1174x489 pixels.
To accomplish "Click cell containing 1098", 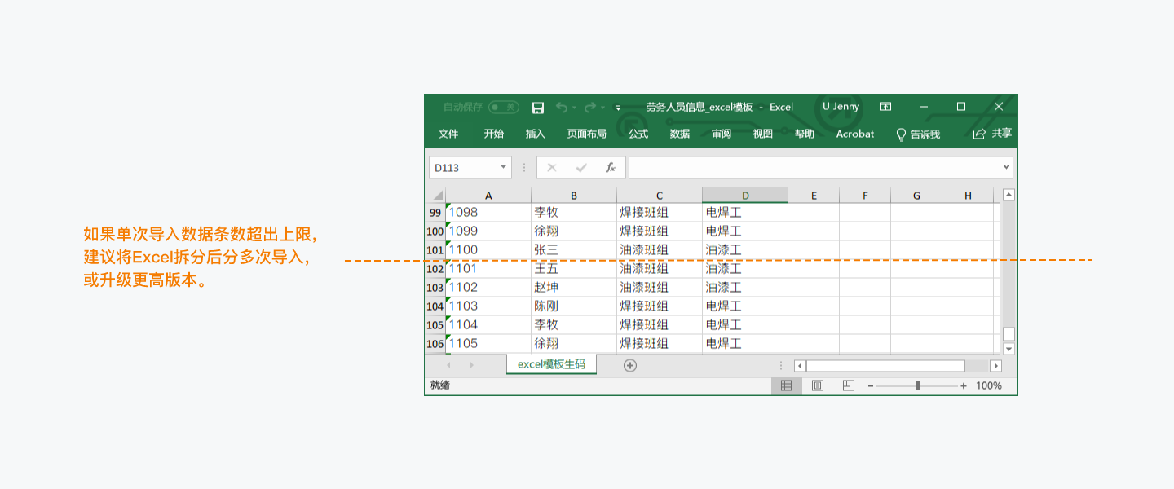I will [x=488, y=213].
